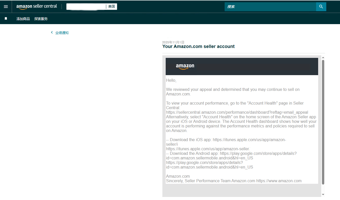Open the blank account name selector
Screen dimensions: 340x200
click(x=86, y=7)
